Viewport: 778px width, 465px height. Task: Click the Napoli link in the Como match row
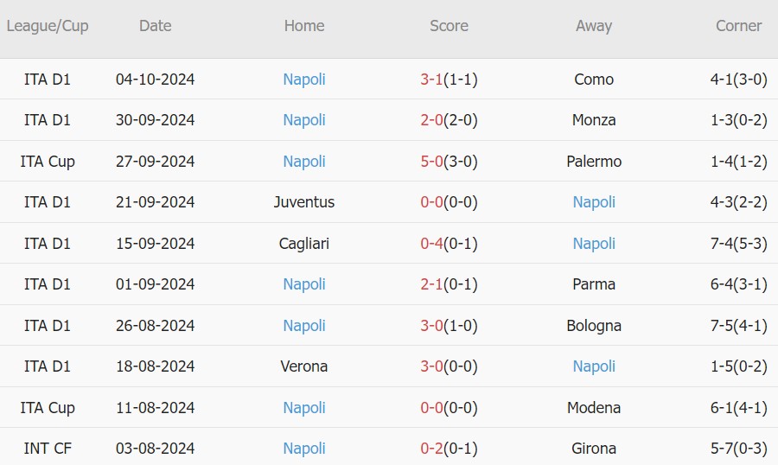click(x=304, y=80)
